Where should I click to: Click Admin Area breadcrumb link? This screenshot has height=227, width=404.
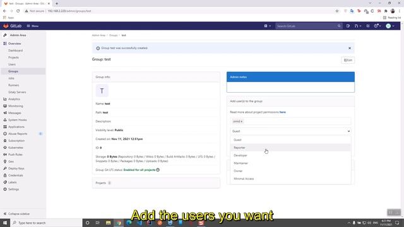pos(98,35)
